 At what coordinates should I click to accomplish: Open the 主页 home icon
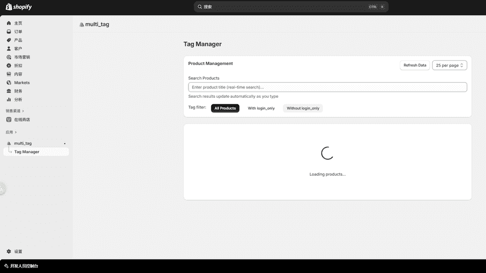pyautogui.click(x=9, y=23)
